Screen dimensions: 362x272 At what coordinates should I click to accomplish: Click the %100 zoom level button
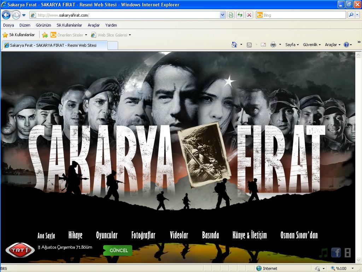point(339,268)
